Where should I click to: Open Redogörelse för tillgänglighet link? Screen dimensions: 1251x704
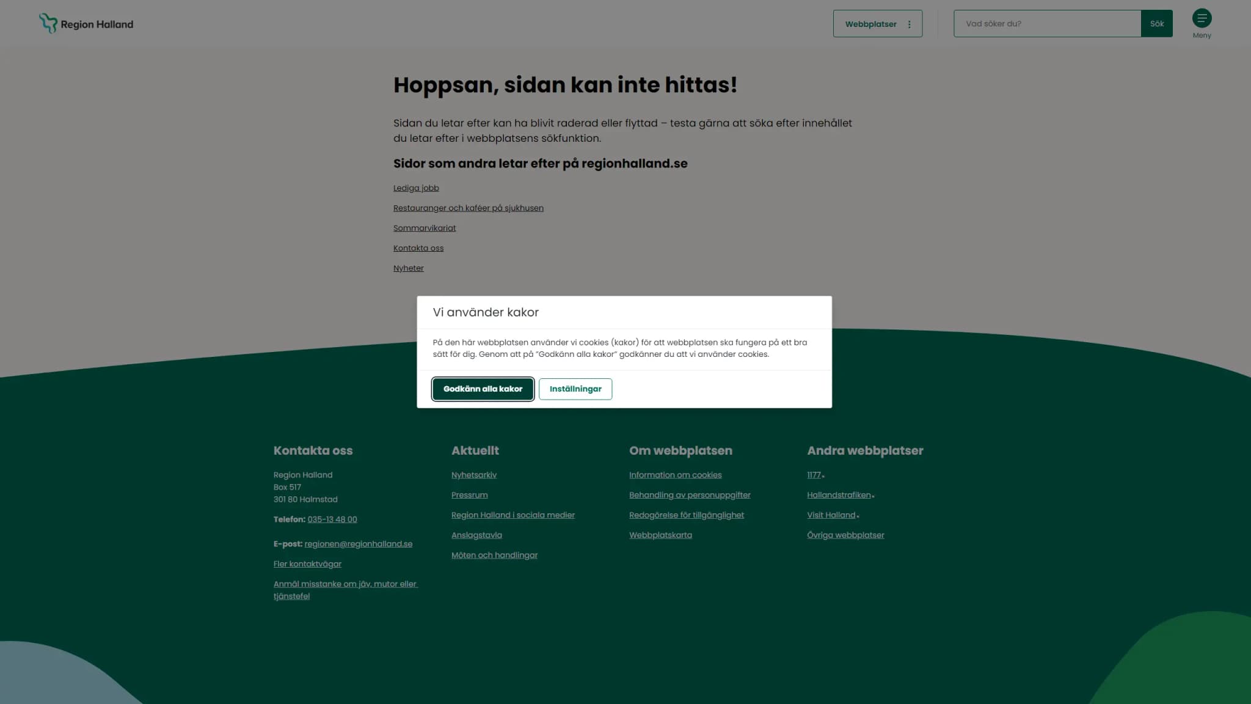[x=687, y=515]
